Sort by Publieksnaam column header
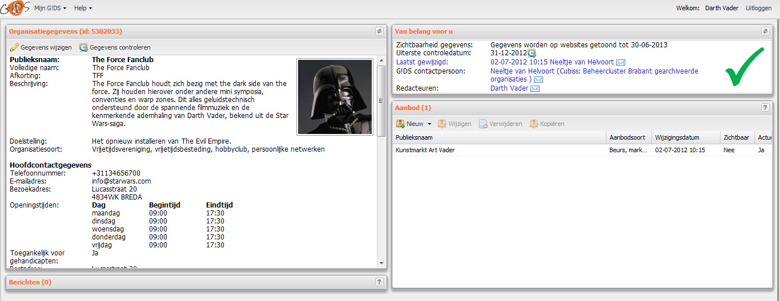Image resolution: width=780 pixels, height=301 pixels. coord(500,137)
